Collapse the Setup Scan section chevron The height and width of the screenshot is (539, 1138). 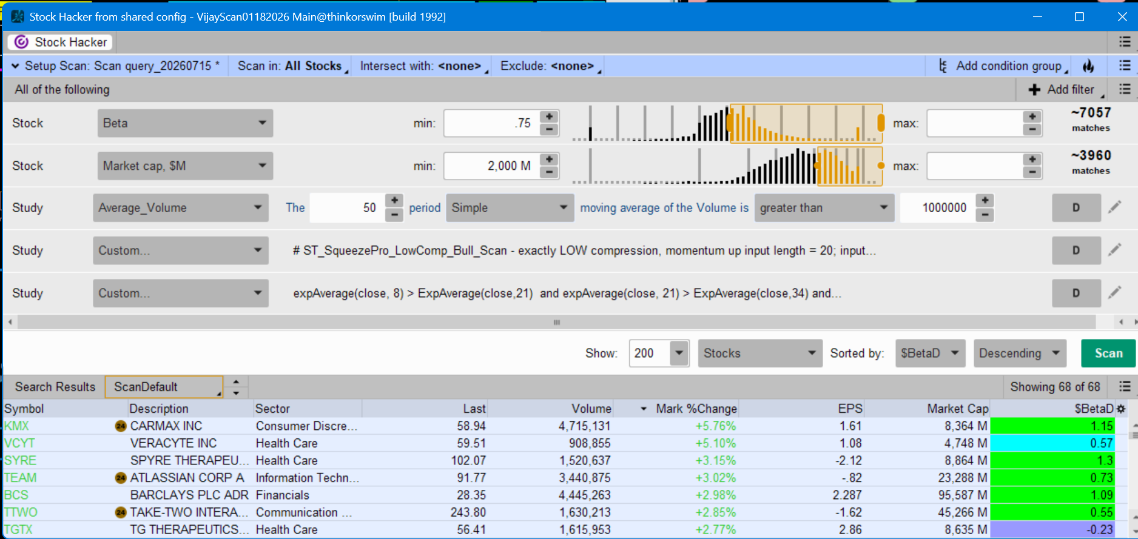pos(15,66)
